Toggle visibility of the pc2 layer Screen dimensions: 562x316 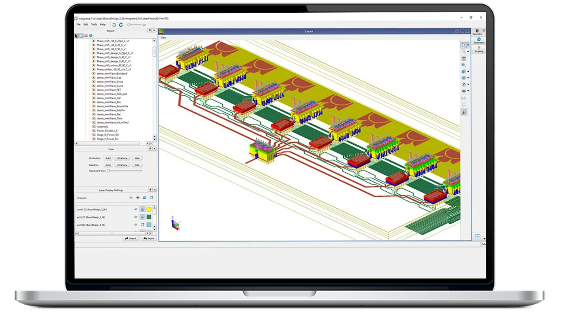(136, 217)
